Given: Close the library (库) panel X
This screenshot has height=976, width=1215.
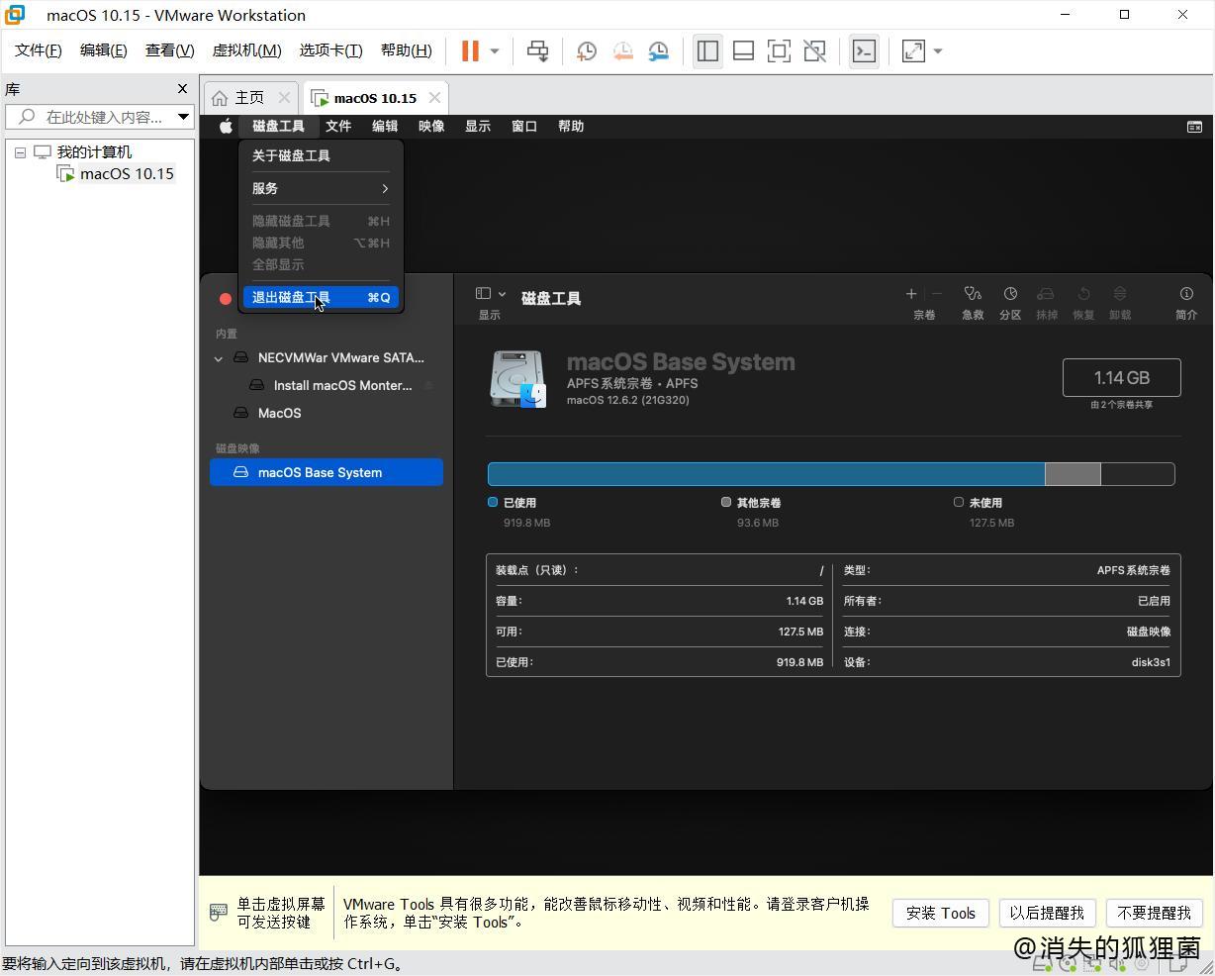Looking at the screenshot, I should 182,89.
